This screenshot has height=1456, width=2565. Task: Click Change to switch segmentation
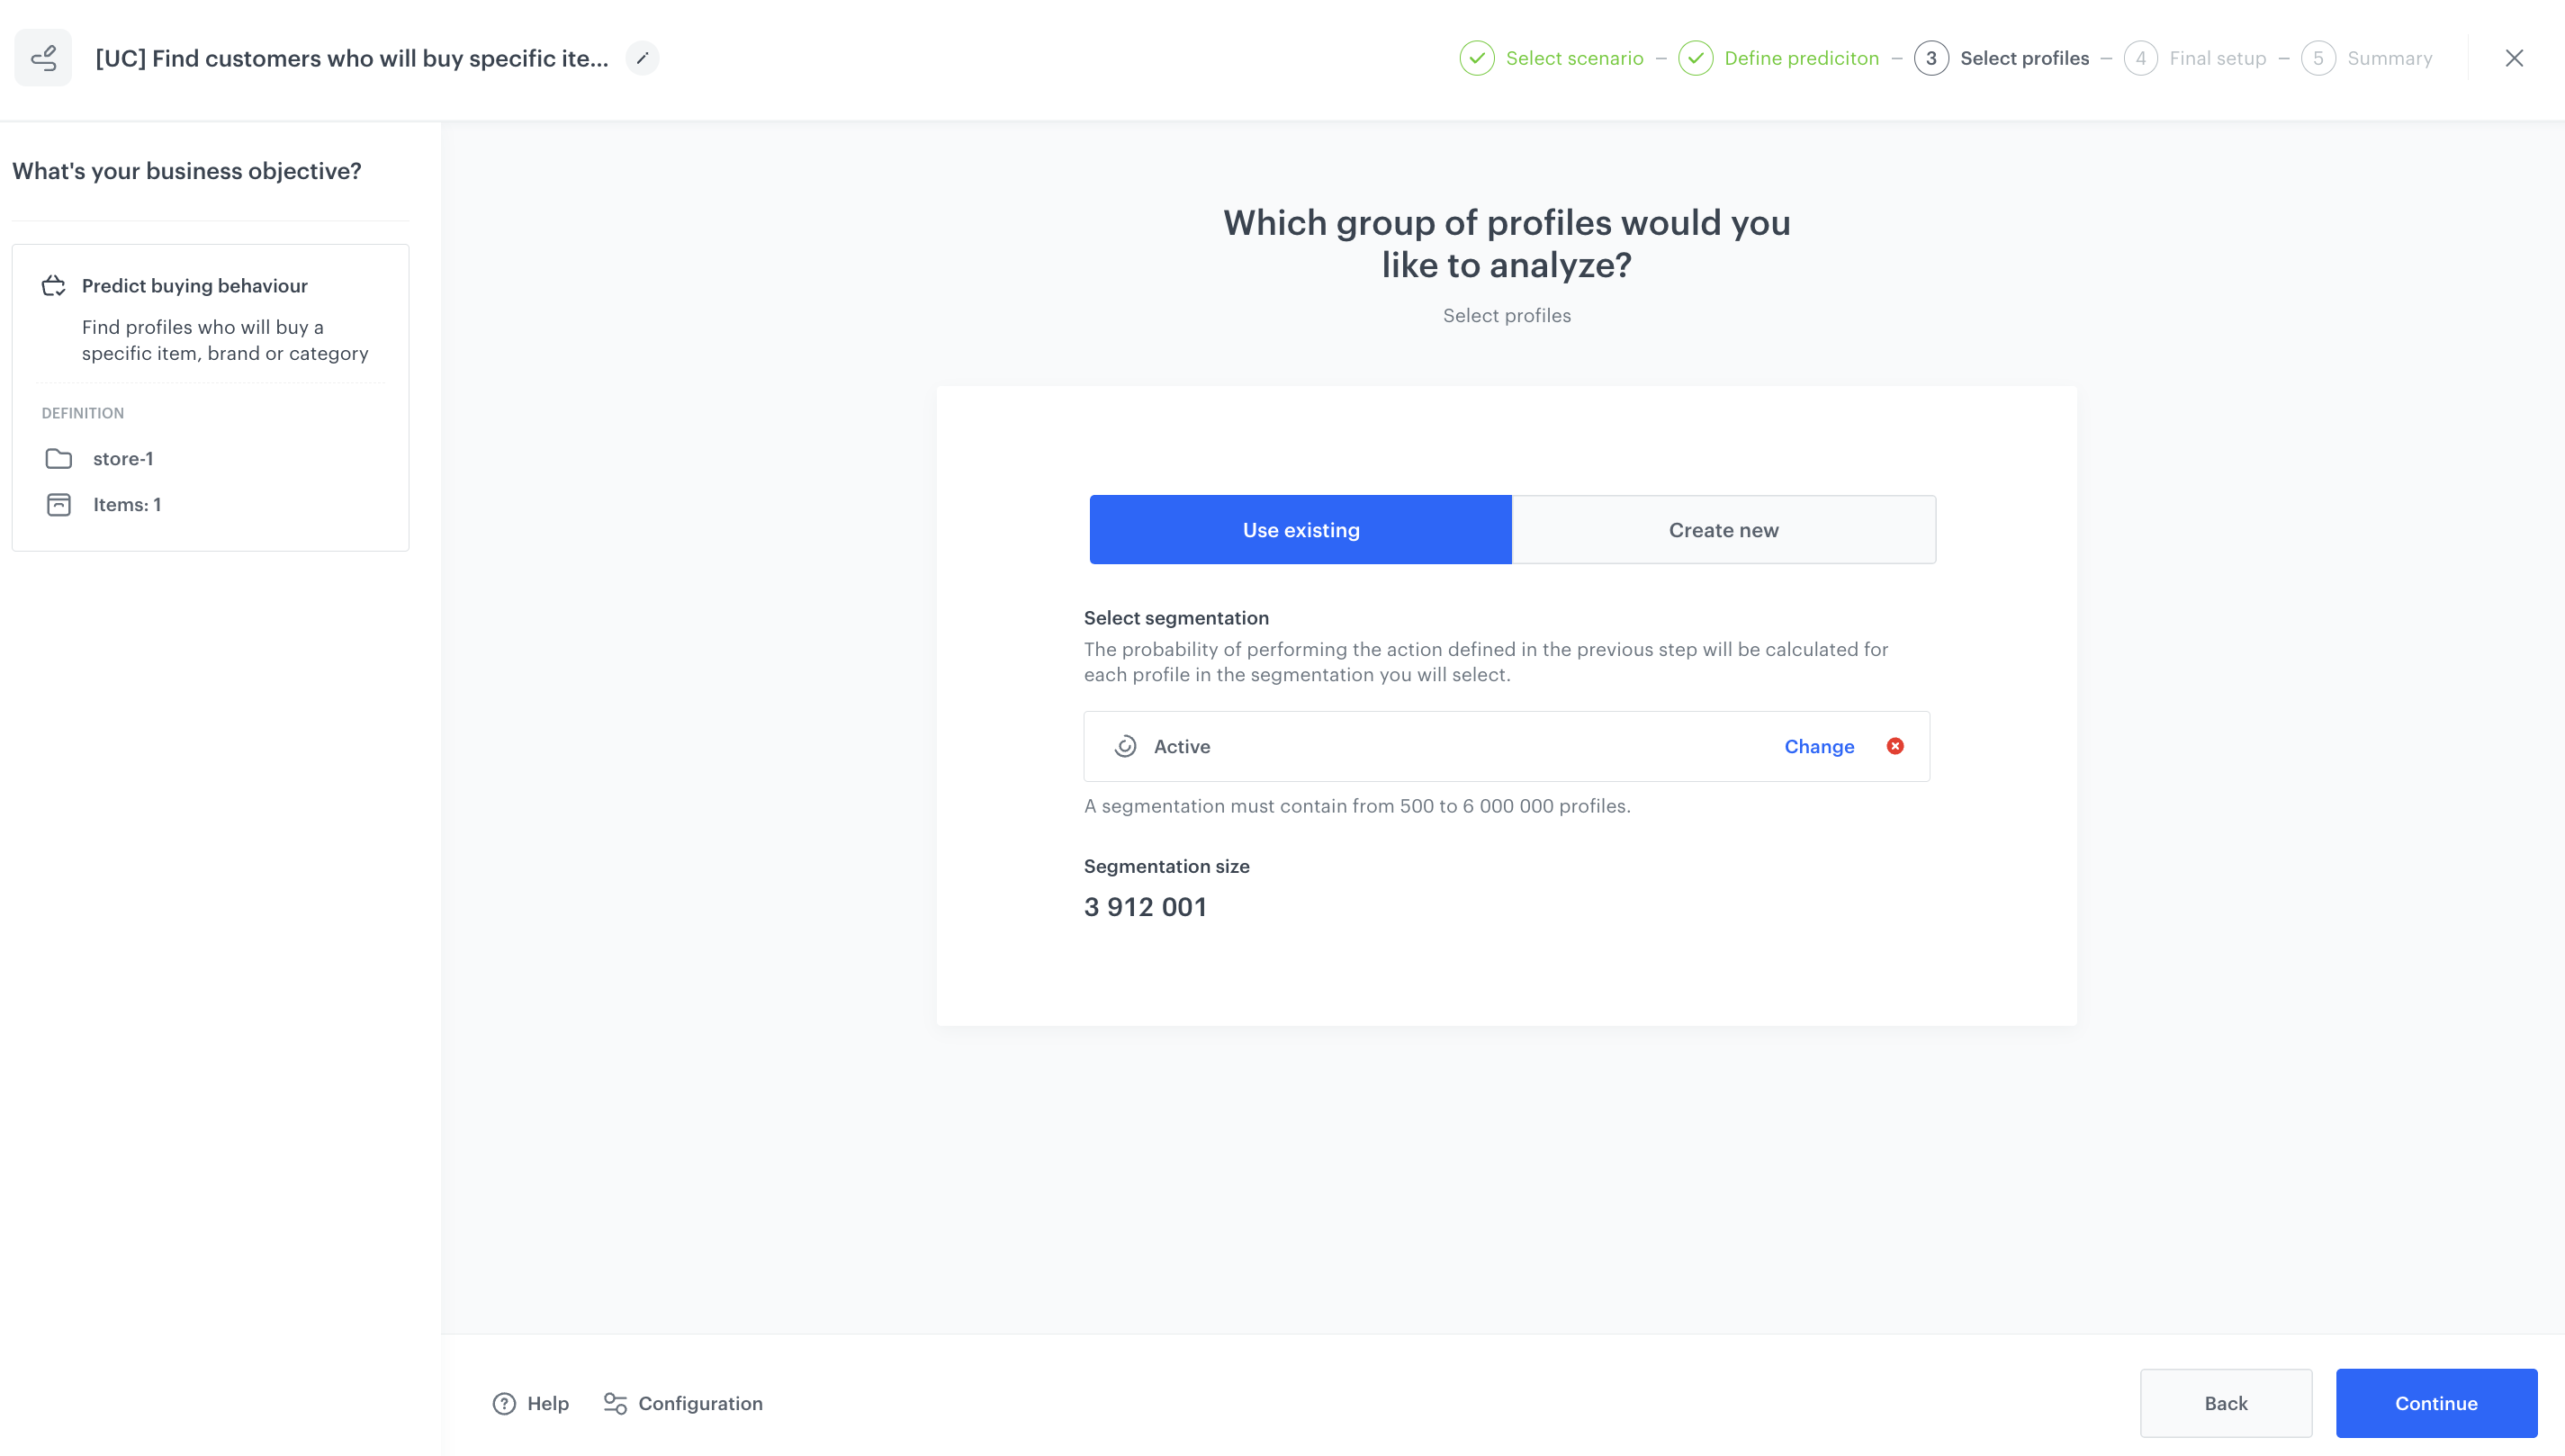tap(1820, 747)
